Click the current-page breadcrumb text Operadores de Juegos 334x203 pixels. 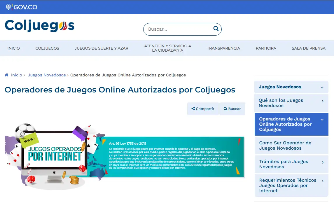pos(128,75)
